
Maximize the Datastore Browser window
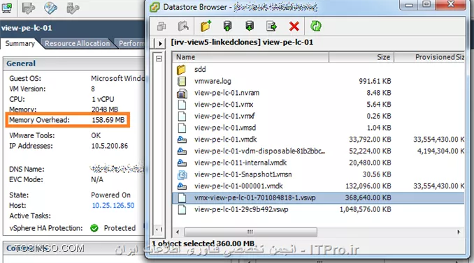pos(426,4)
